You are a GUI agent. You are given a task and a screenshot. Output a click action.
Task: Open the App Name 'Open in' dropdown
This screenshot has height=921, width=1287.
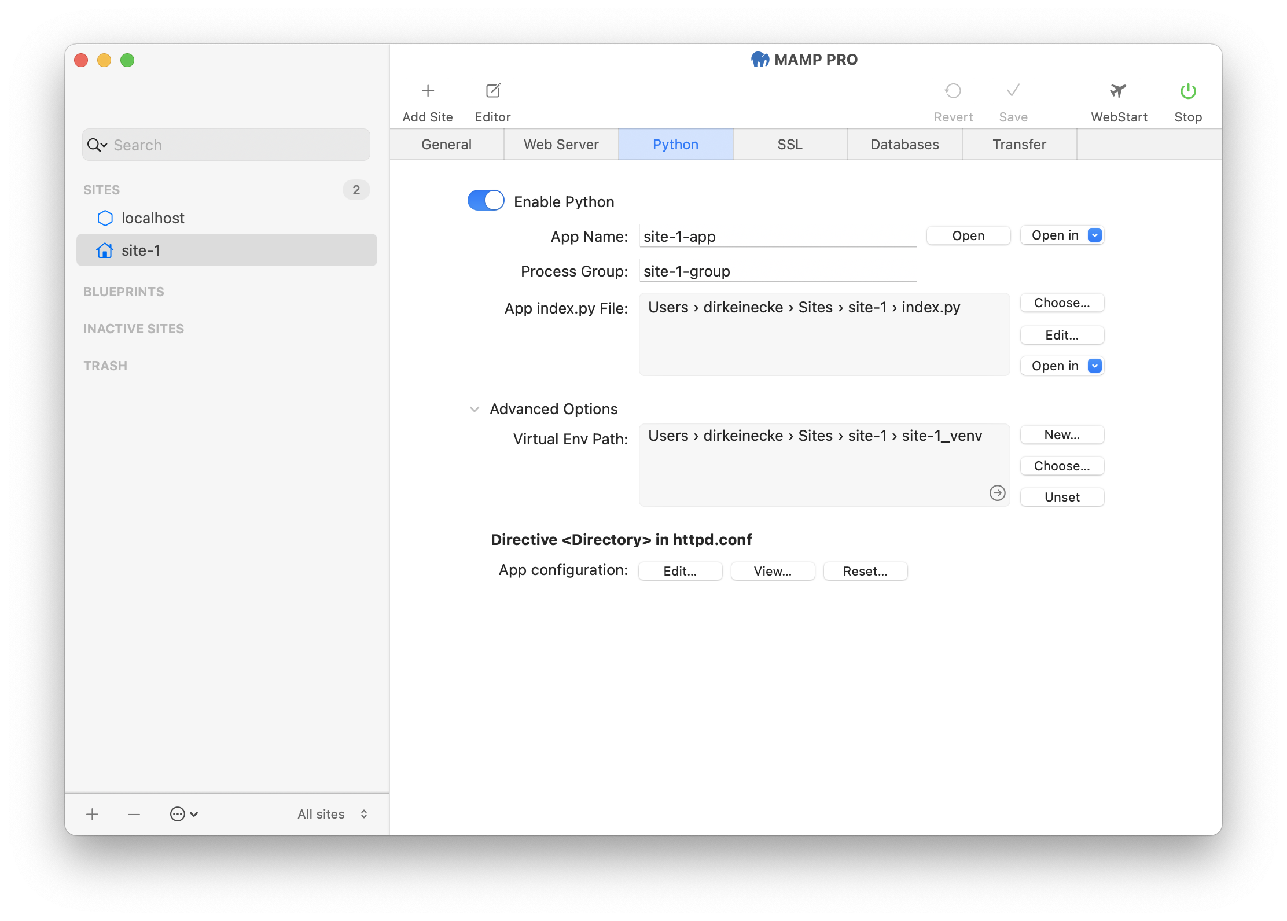point(1062,235)
